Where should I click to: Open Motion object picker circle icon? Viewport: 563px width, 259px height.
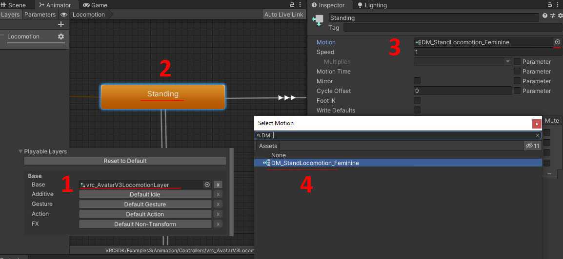(x=557, y=42)
